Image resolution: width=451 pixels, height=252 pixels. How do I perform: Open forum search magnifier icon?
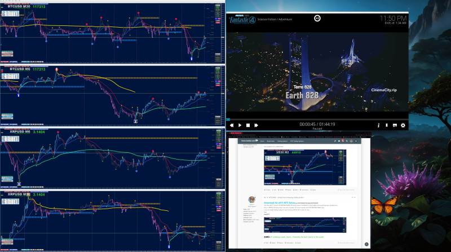(x=347, y=141)
